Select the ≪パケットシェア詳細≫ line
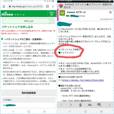114x114 pixels. (70, 49)
